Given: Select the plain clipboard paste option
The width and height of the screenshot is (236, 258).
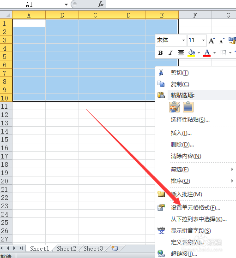Looking at the screenshot, I should point(188,107).
